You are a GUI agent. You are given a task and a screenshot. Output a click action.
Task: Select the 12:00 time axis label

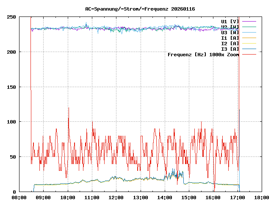(x=116, y=198)
